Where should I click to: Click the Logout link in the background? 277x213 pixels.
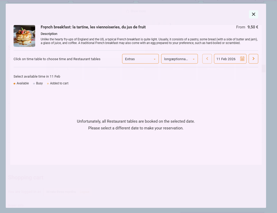85,192
